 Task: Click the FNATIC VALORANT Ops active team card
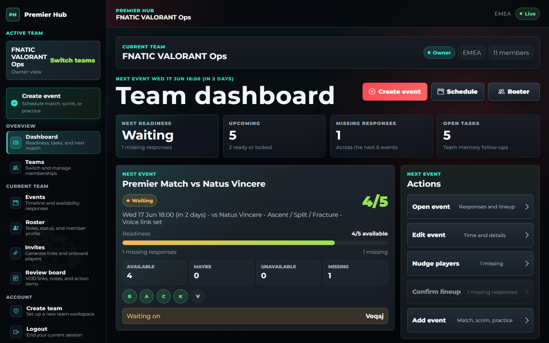pyautogui.click(x=53, y=60)
